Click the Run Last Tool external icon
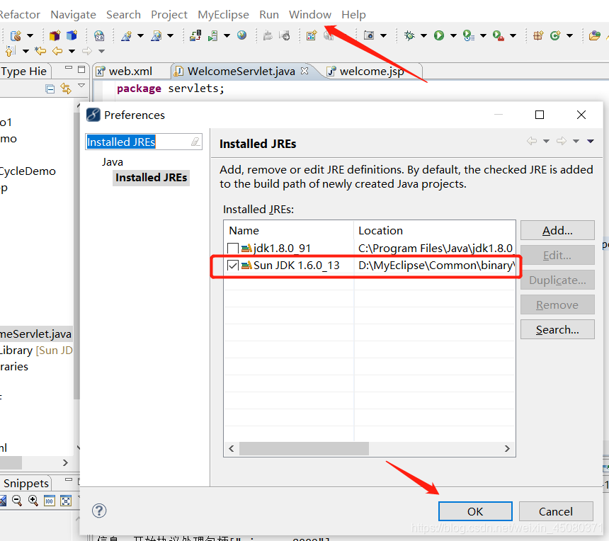 click(499, 35)
